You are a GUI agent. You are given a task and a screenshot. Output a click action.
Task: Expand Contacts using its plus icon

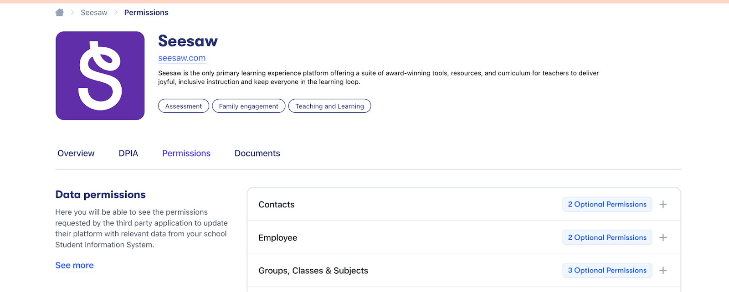point(663,205)
